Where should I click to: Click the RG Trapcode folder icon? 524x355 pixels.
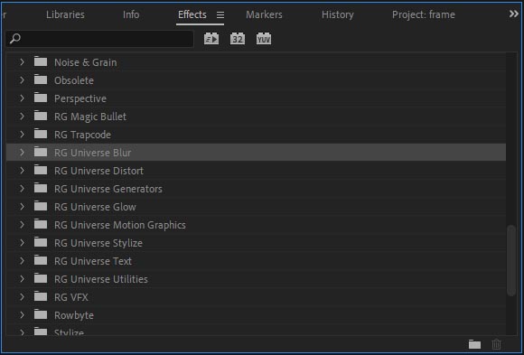click(x=41, y=134)
